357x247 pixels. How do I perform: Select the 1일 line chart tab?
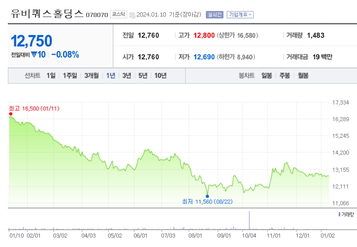point(51,75)
